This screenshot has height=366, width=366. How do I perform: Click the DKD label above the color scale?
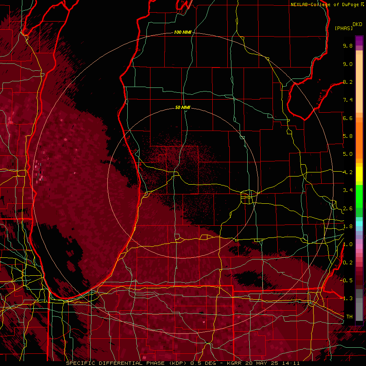click(x=357, y=24)
